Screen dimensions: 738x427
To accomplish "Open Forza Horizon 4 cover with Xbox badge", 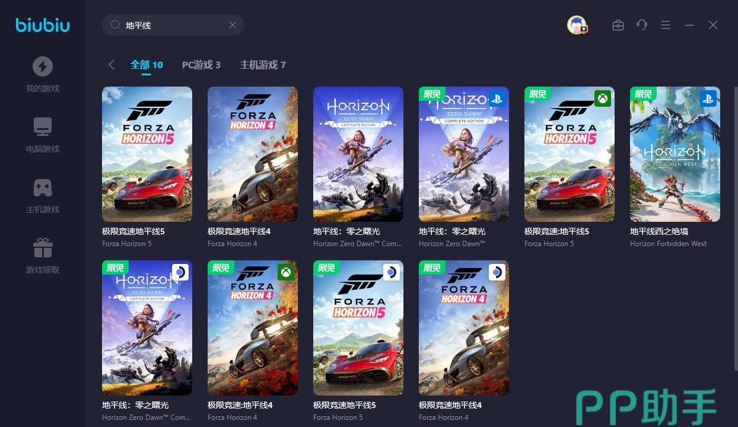I will [253, 328].
